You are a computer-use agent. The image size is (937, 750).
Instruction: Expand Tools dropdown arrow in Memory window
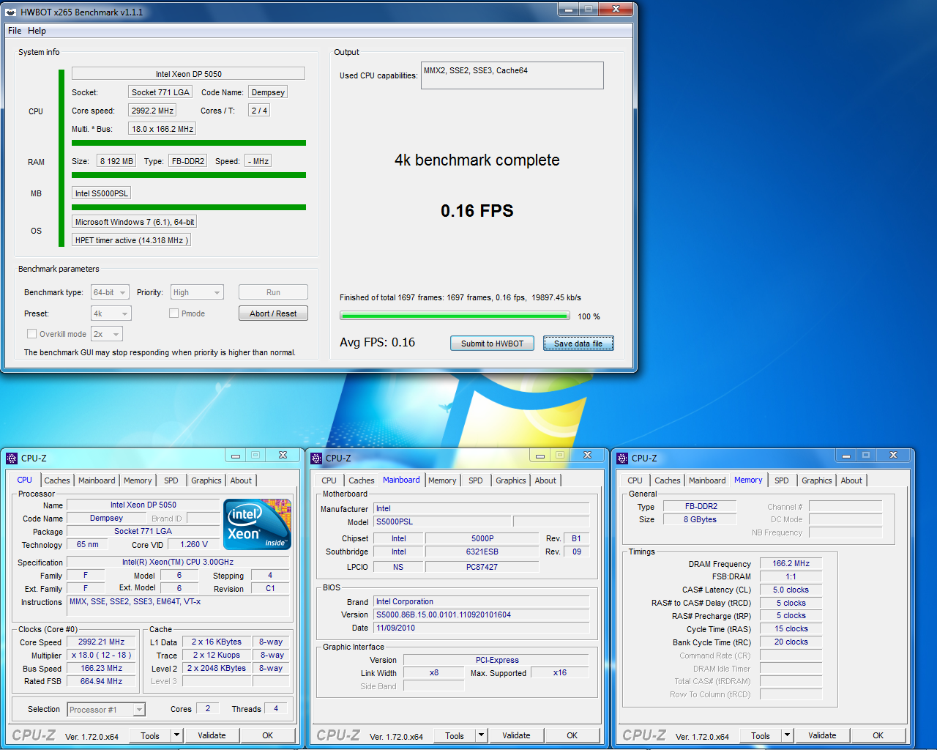(x=787, y=735)
